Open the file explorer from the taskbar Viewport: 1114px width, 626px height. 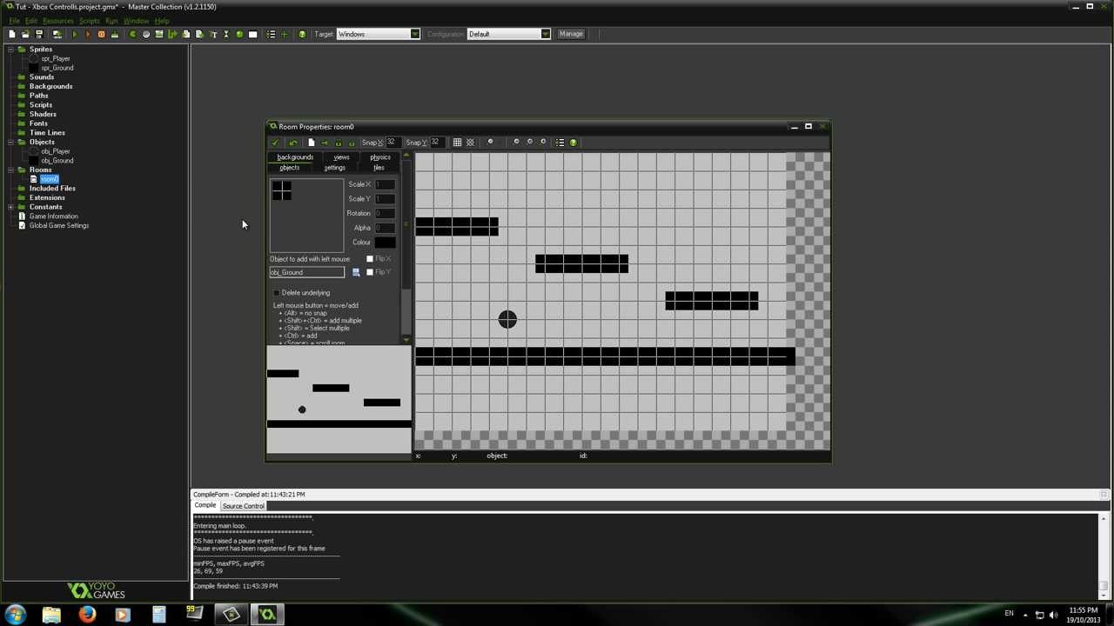(x=51, y=615)
